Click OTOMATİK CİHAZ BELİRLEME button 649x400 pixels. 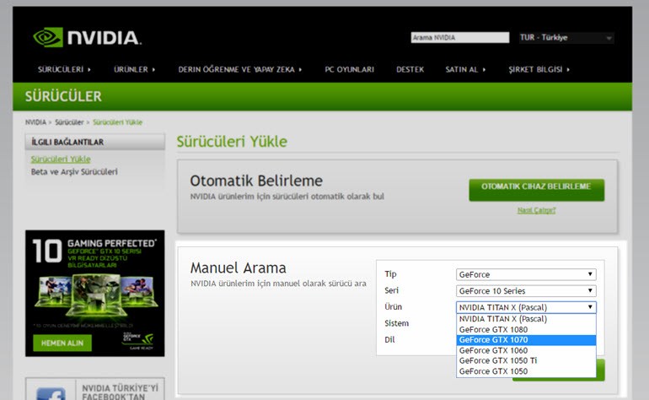point(536,189)
